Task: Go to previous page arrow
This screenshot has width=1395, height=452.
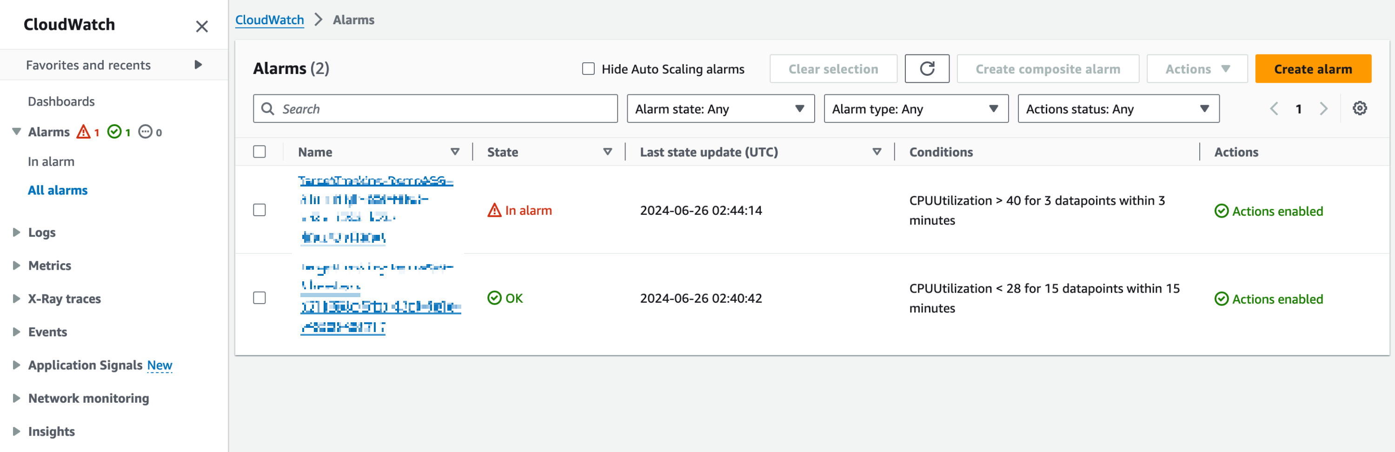Action: click(x=1274, y=109)
